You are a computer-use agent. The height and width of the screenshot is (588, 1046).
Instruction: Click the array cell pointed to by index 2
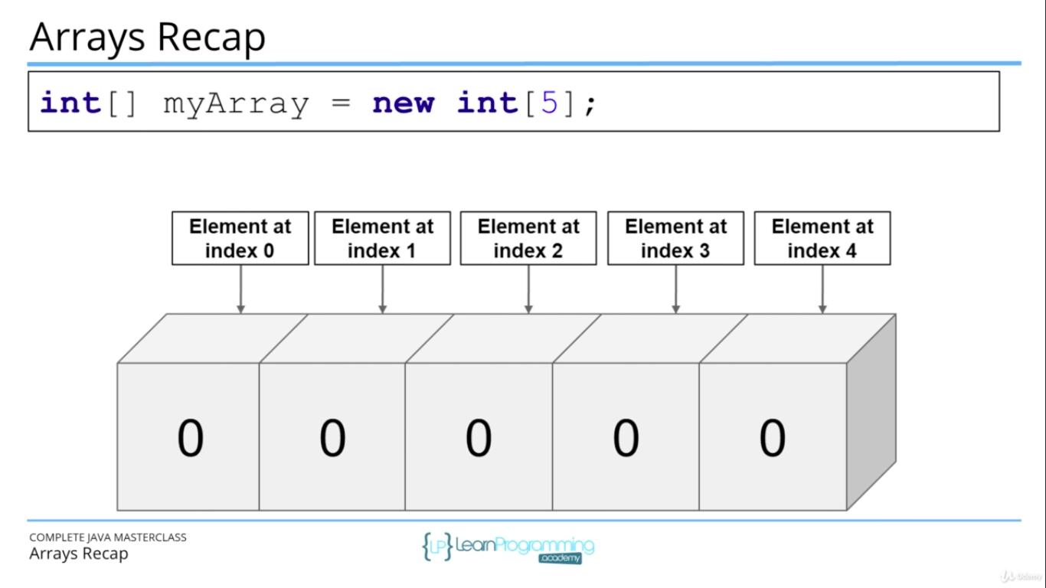point(479,436)
